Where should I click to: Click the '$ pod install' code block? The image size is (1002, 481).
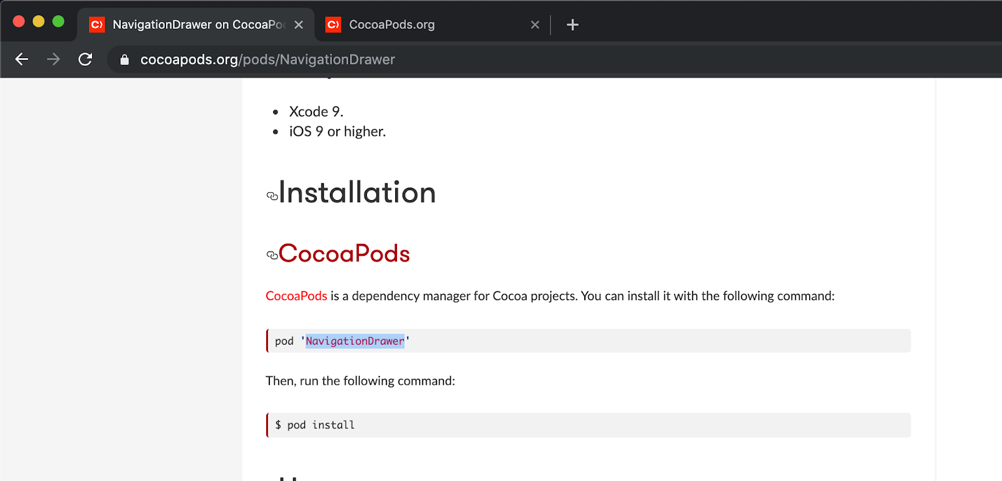point(588,425)
